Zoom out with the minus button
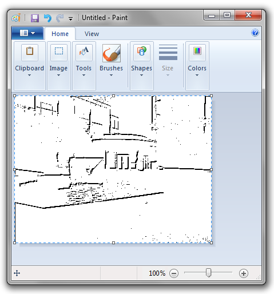The width and height of the screenshot is (274, 294). click(174, 273)
